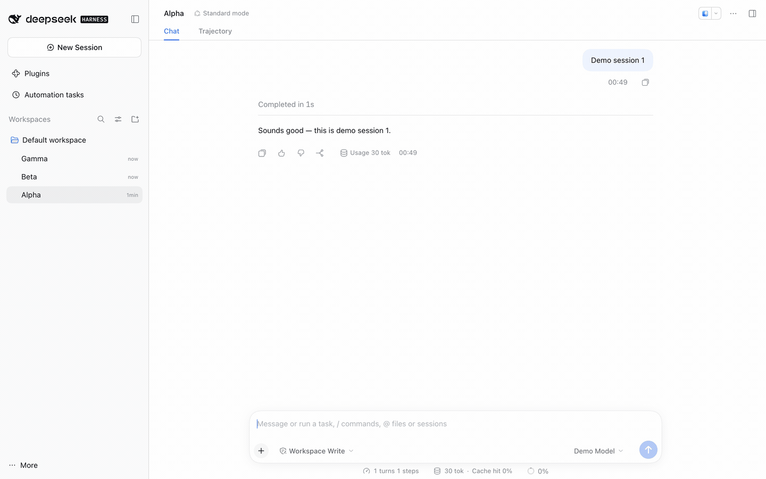Click the '30 tok' status bar entry
The width and height of the screenshot is (766, 479).
448,471
